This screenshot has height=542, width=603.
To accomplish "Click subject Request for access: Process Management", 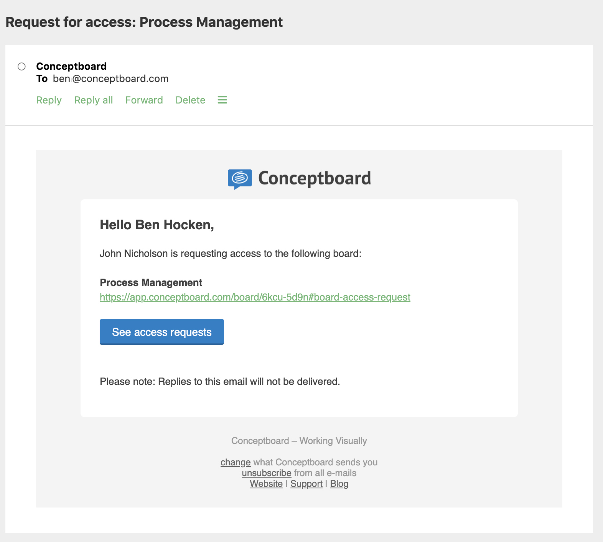I will [144, 22].
